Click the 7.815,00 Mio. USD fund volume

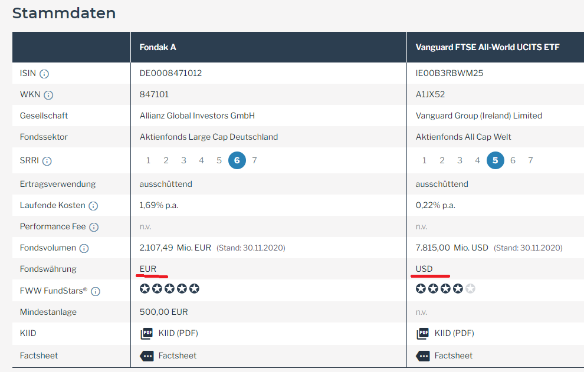click(452, 248)
